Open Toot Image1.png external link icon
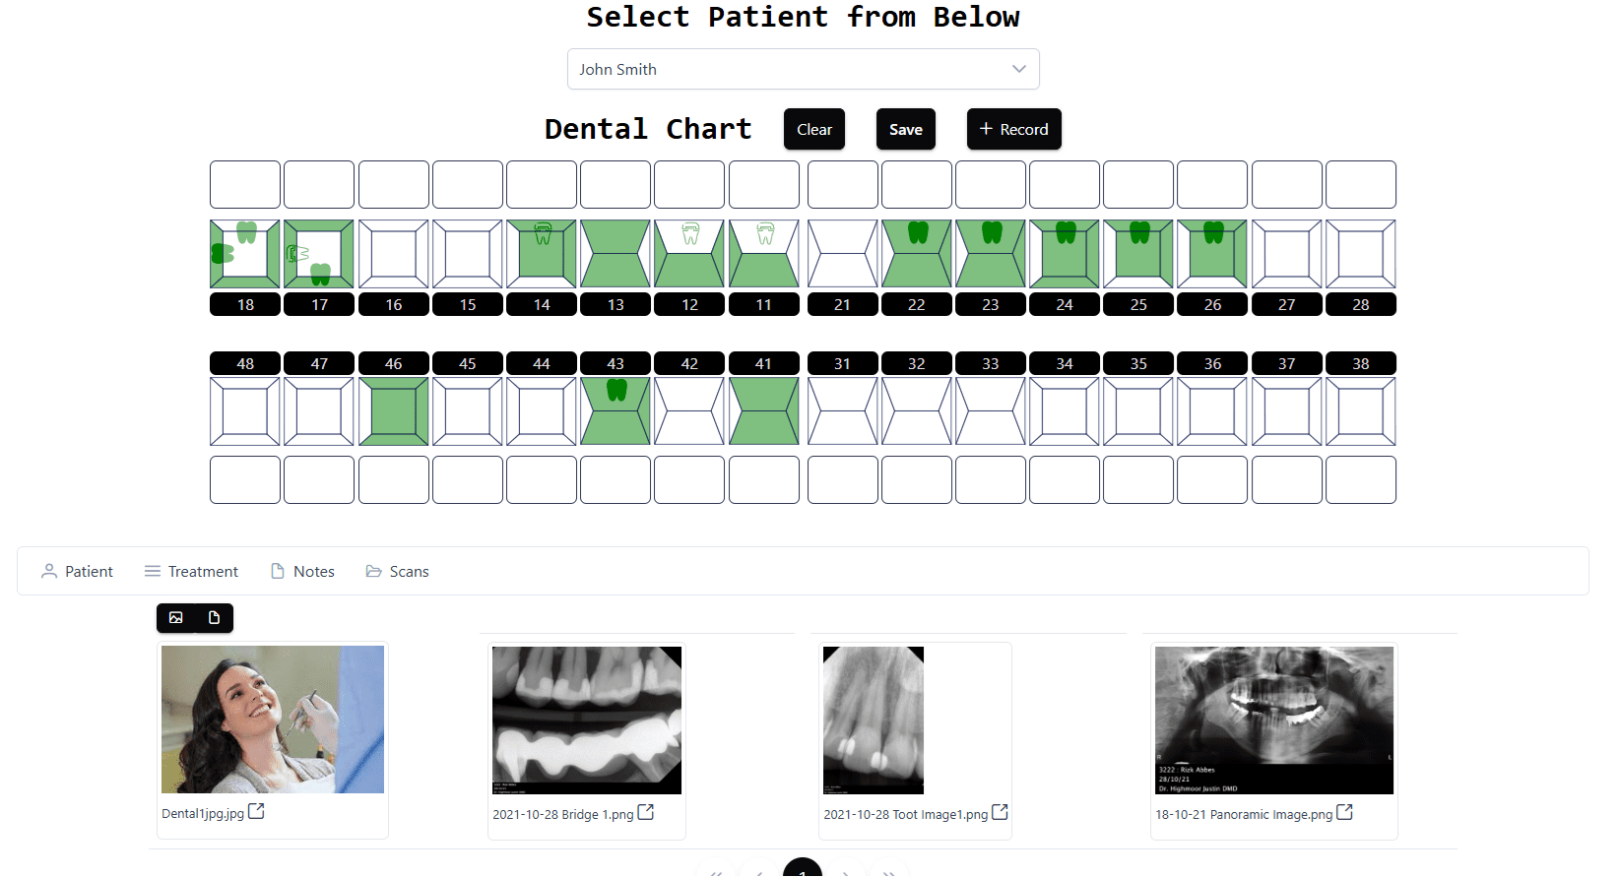This screenshot has width=1619, height=877. pyautogui.click(x=1000, y=813)
